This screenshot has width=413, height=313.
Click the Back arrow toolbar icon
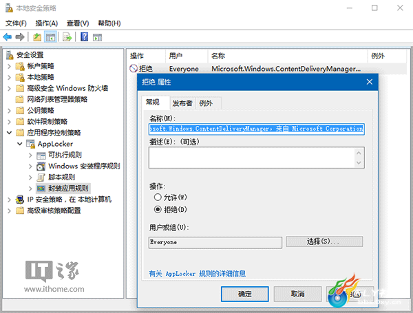tap(8, 37)
